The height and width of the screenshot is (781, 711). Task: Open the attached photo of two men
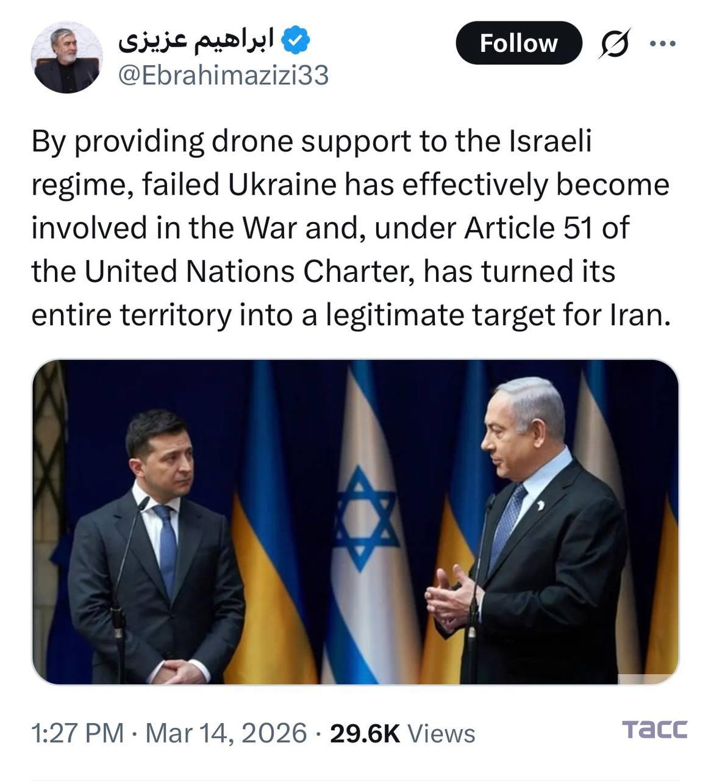pyautogui.click(x=355, y=522)
